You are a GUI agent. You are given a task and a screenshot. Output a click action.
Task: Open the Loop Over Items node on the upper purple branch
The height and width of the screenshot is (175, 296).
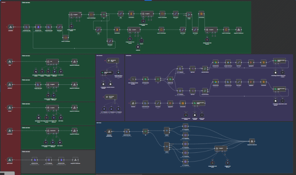coord(205,69)
